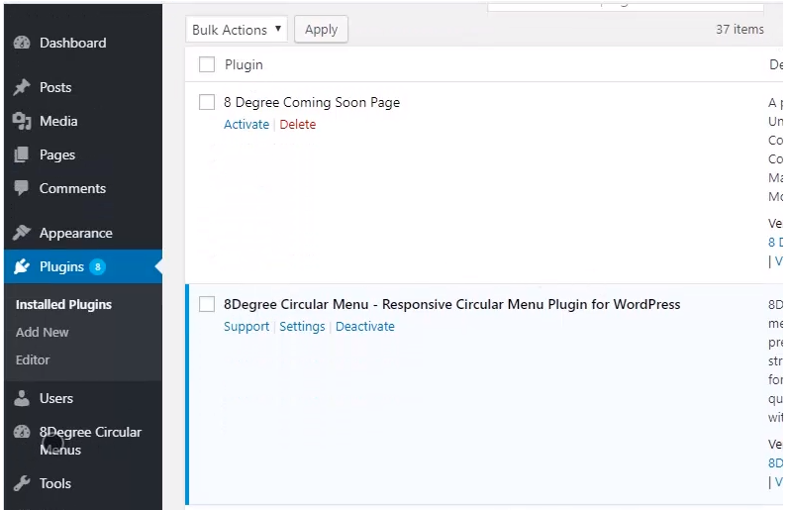
Task: Click the Pages icon in sidebar
Action: pos(22,155)
